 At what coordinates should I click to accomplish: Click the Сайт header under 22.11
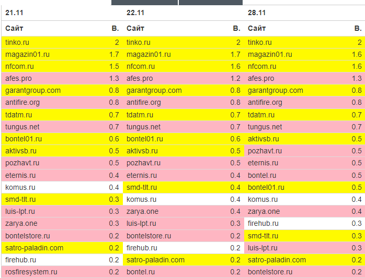[135, 28]
